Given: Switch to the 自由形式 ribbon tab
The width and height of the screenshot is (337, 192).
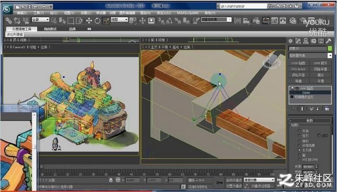Looking at the screenshot, I should 50,29.
